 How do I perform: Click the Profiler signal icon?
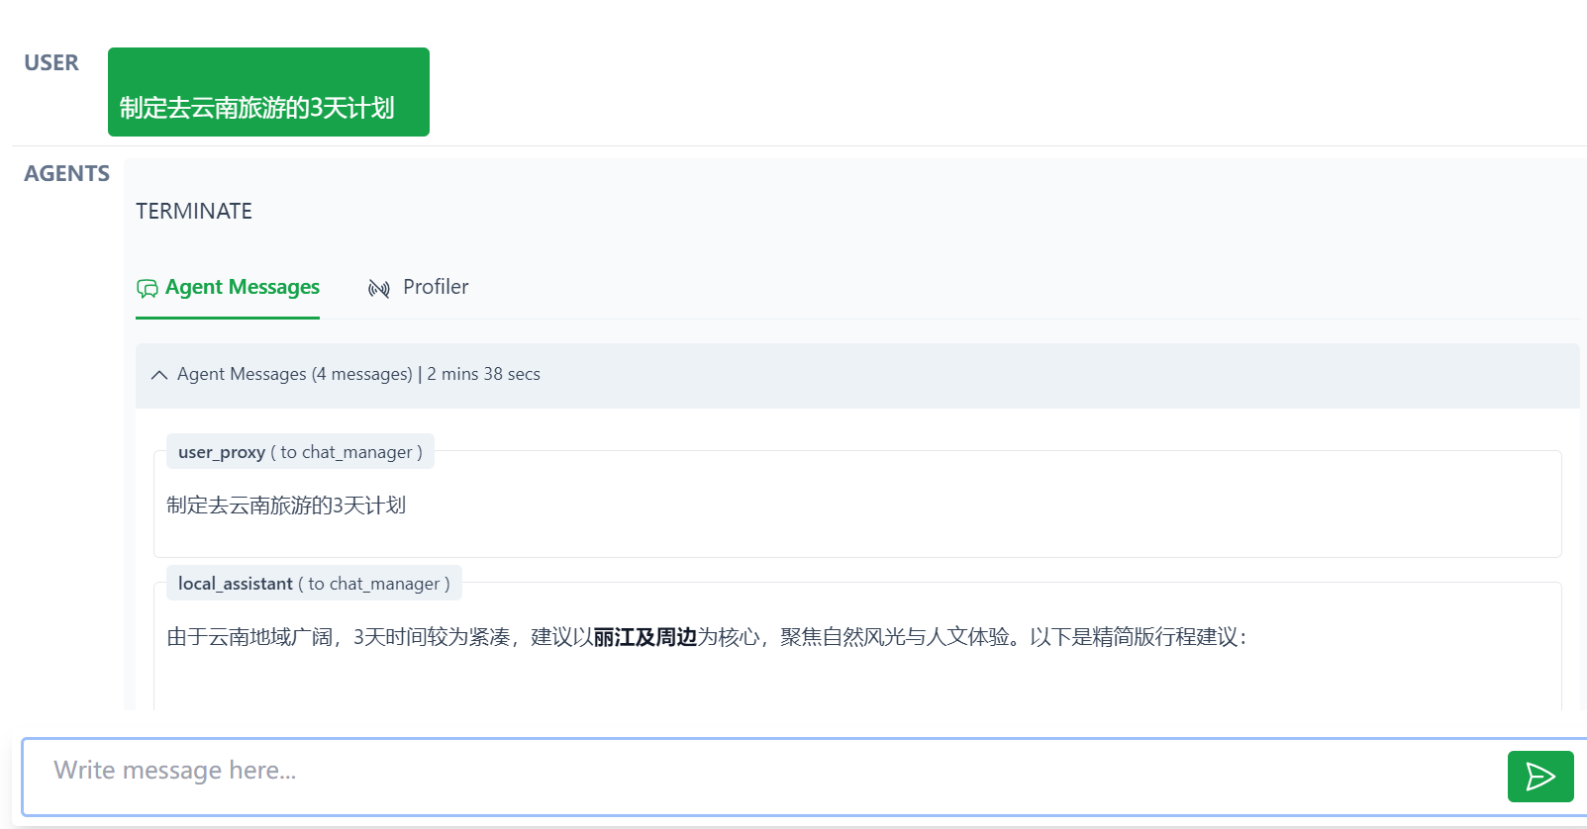coord(379,288)
